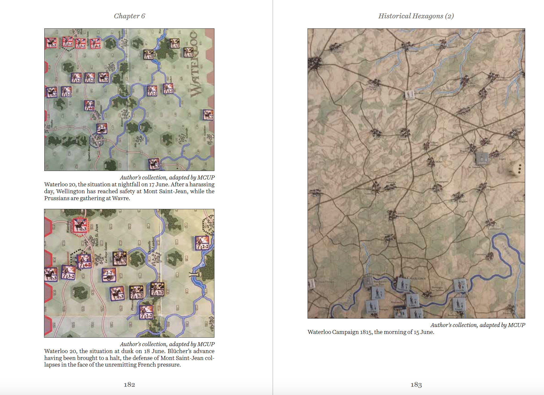Click the red British cavalry counter at Waterloo

coord(80,225)
